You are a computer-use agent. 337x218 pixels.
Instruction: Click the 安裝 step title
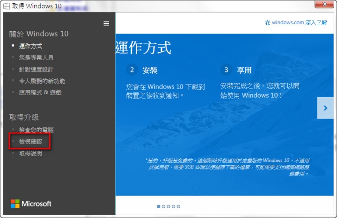tap(150, 70)
